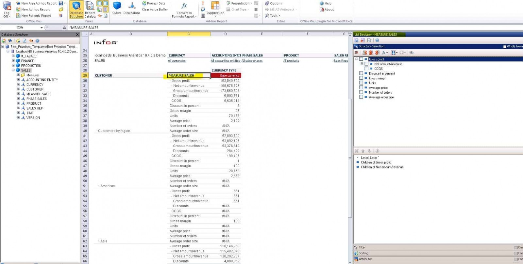The width and height of the screenshot is (523, 264).
Task: Select Children of Net amount/revenue entry
Action: 382,167
